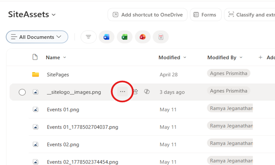Click image icon beside Events 02.png
Viewport: 275px width, 165px height.
pos(35,144)
